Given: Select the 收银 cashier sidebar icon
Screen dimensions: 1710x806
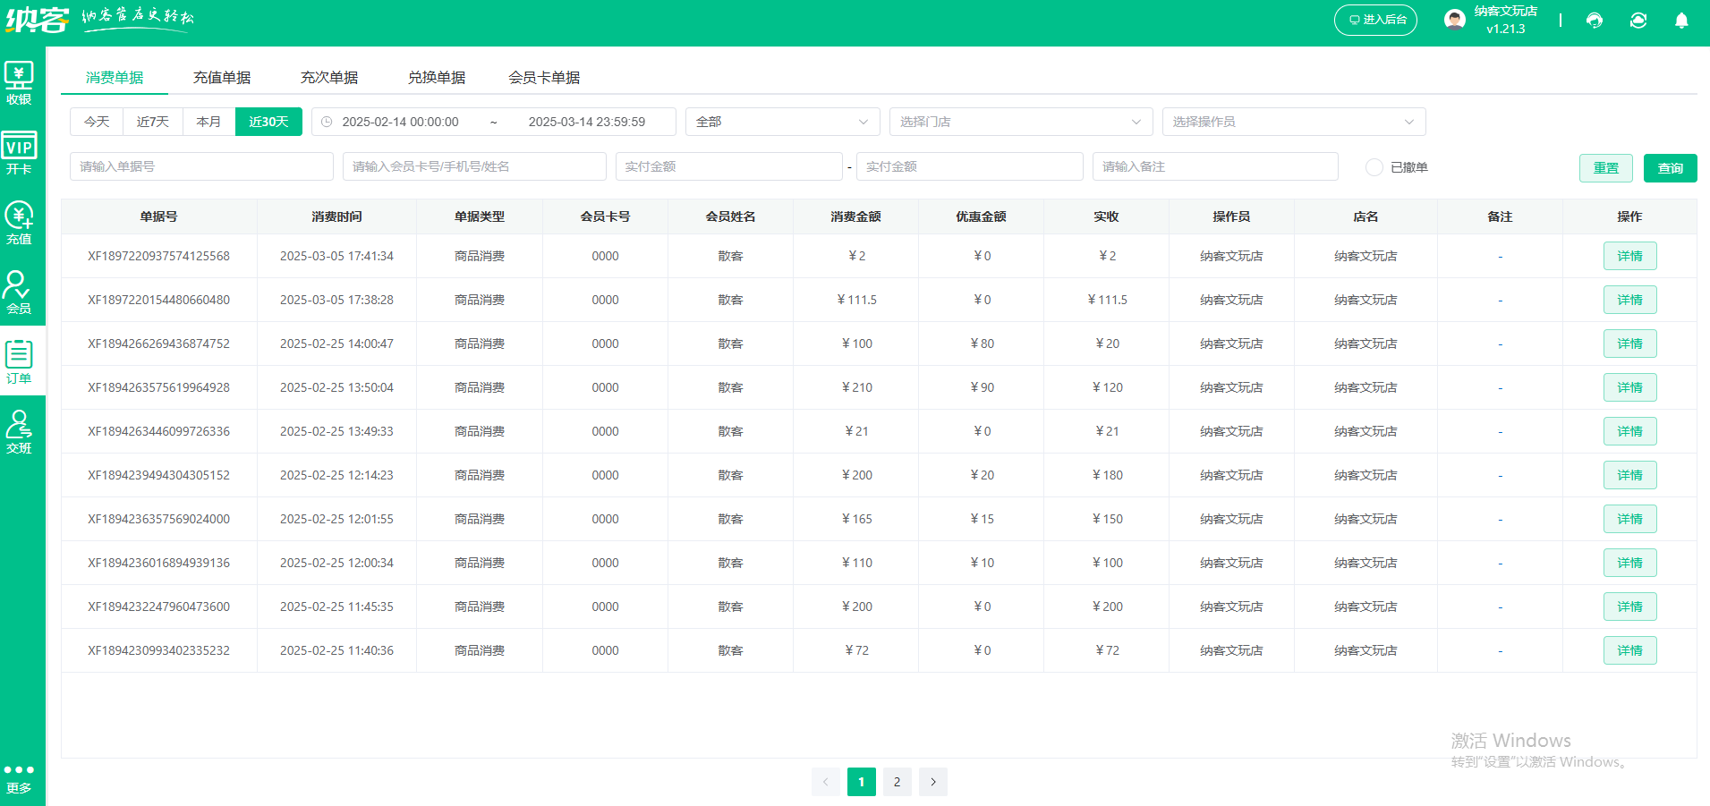Looking at the screenshot, I should (20, 82).
